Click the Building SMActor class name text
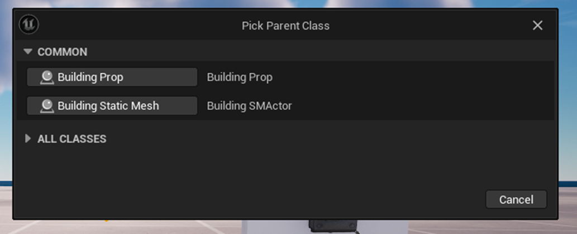The height and width of the screenshot is (234, 577). (249, 106)
